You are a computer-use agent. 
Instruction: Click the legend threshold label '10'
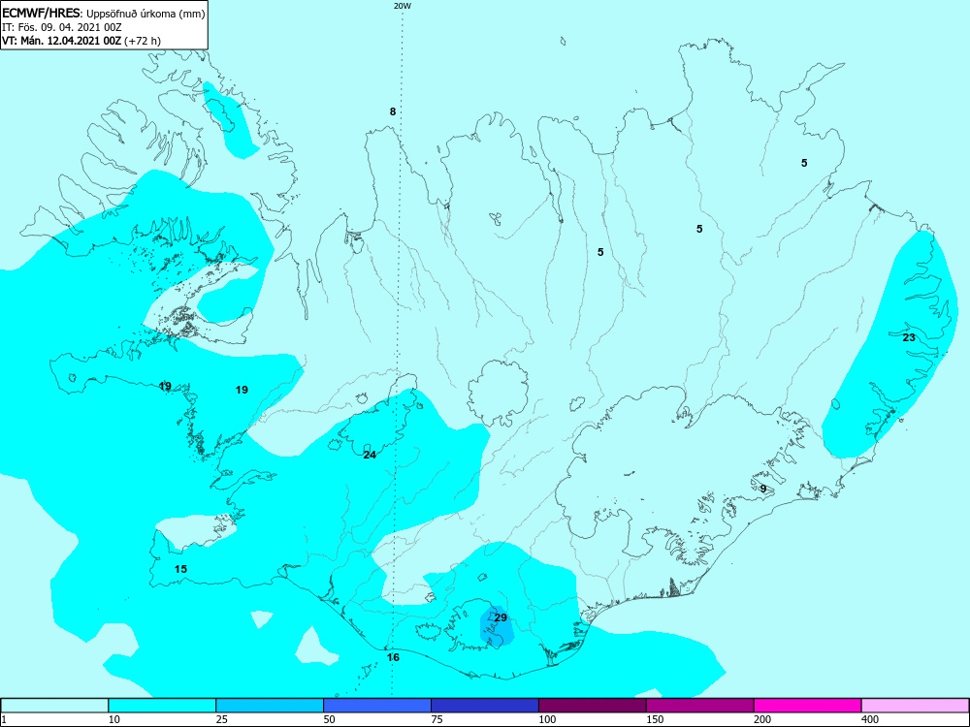(114, 719)
